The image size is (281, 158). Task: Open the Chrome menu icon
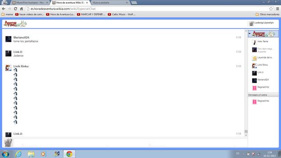(x=277, y=9)
